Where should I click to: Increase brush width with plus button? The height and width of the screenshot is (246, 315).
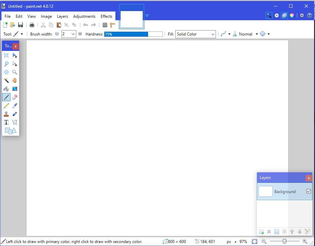(80, 34)
